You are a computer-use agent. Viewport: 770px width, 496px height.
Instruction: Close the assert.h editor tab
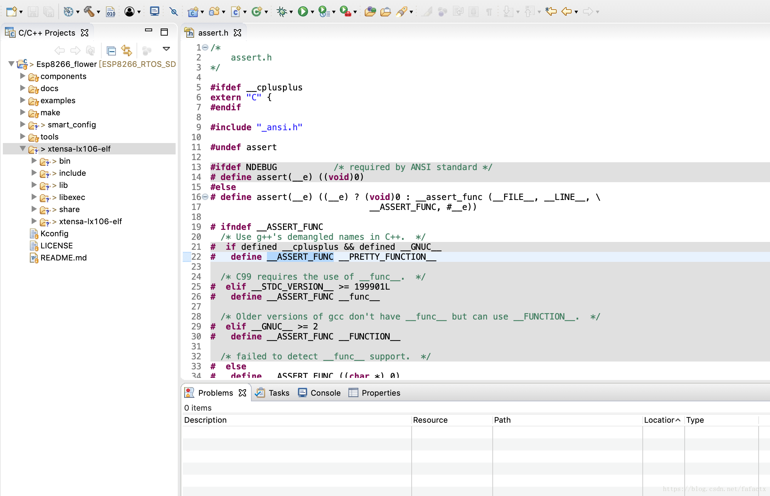pyautogui.click(x=237, y=33)
